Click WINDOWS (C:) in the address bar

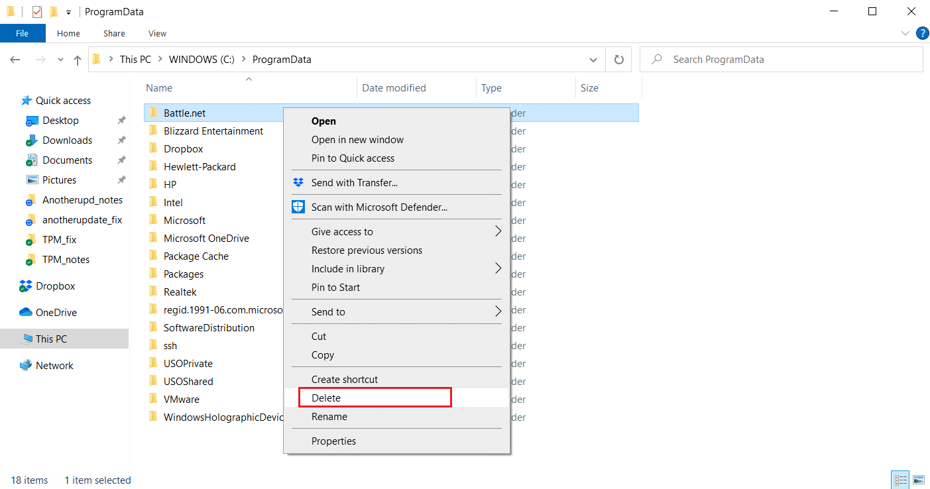201,60
